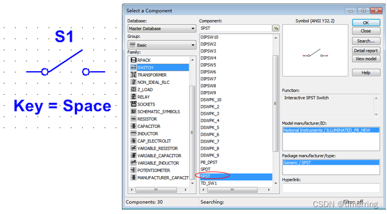Click the component list scroll-down arrow
The width and height of the screenshot is (387, 214).
pyautogui.click(x=275, y=183)
